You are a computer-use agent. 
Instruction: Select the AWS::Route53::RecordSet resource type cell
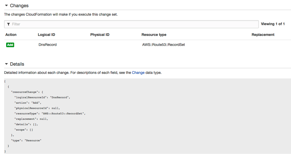coord(163,45)
